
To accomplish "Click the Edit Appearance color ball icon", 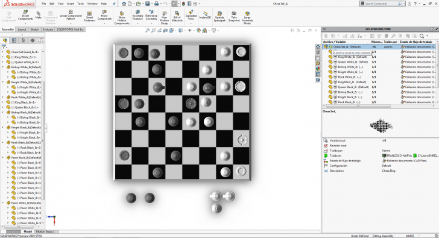I will 198,30.
